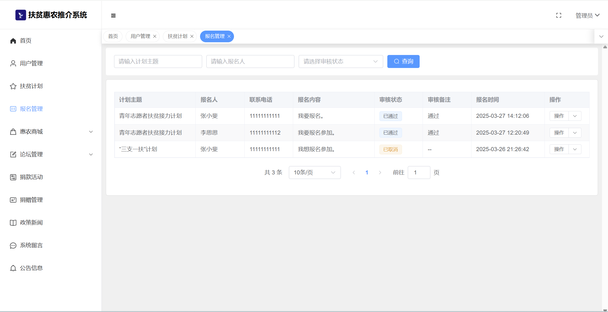Open 扶贫计划 via star icon
The width and height of the screenshot is (608, 312).
pos(13,86)
